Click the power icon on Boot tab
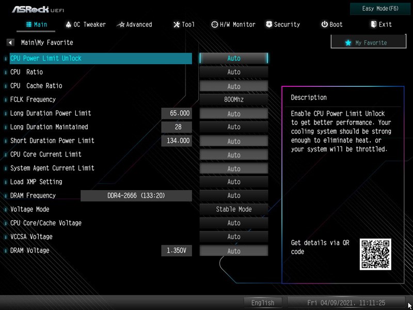The image size is (413, 310). [x=324, y=24]
